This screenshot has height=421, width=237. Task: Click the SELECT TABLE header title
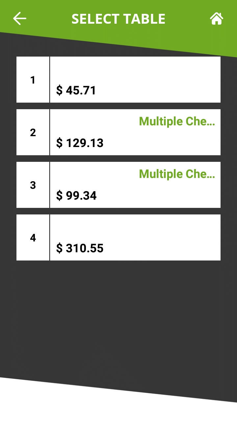click(x=118, y=19)
